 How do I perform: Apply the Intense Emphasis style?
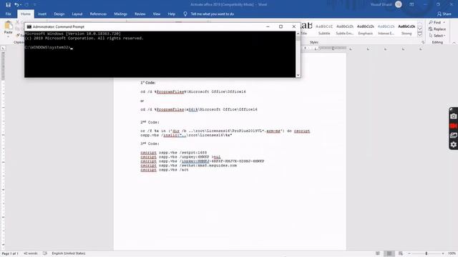pyautogui.click(x=386, y=29)
